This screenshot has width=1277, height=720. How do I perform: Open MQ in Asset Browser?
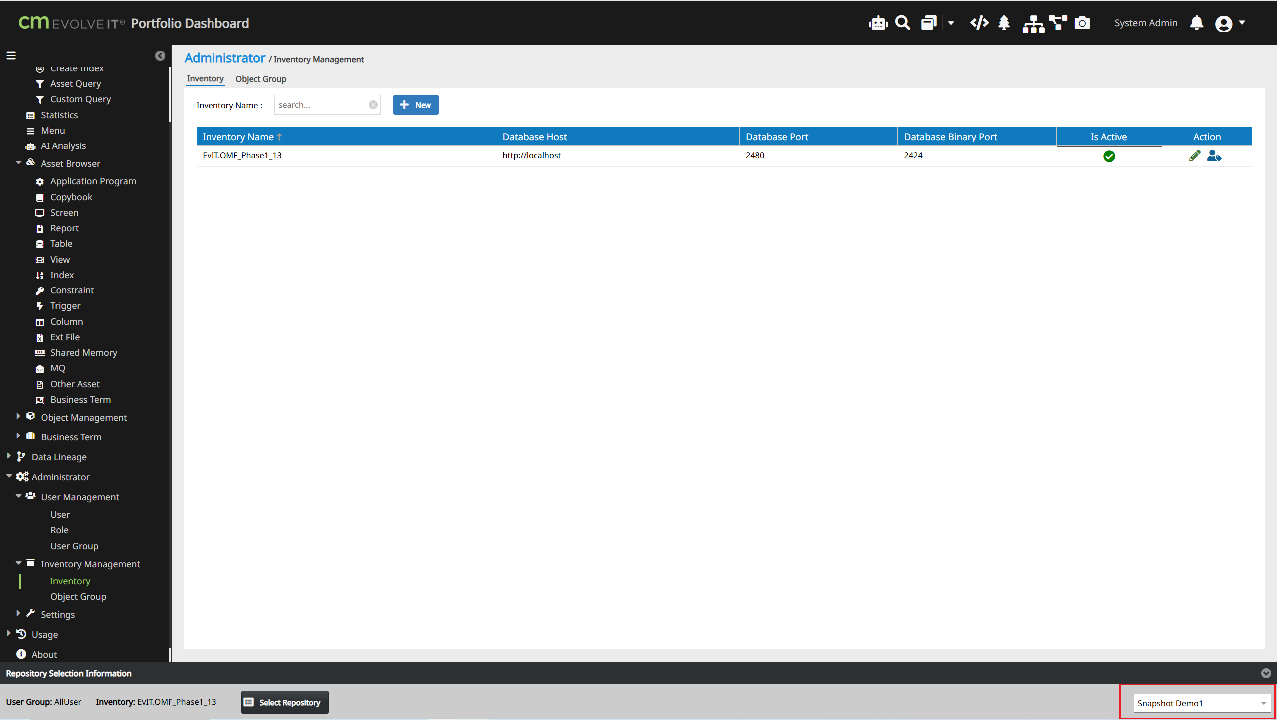coord(58,368)
